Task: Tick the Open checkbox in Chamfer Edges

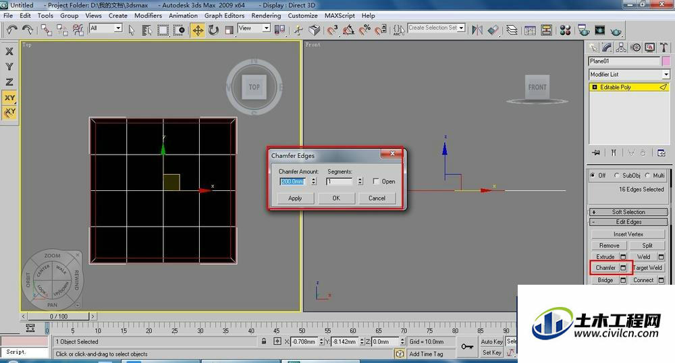Action: pyautogui.click(x=376, y=181)
